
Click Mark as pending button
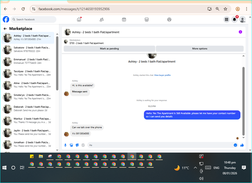point(109,49)
